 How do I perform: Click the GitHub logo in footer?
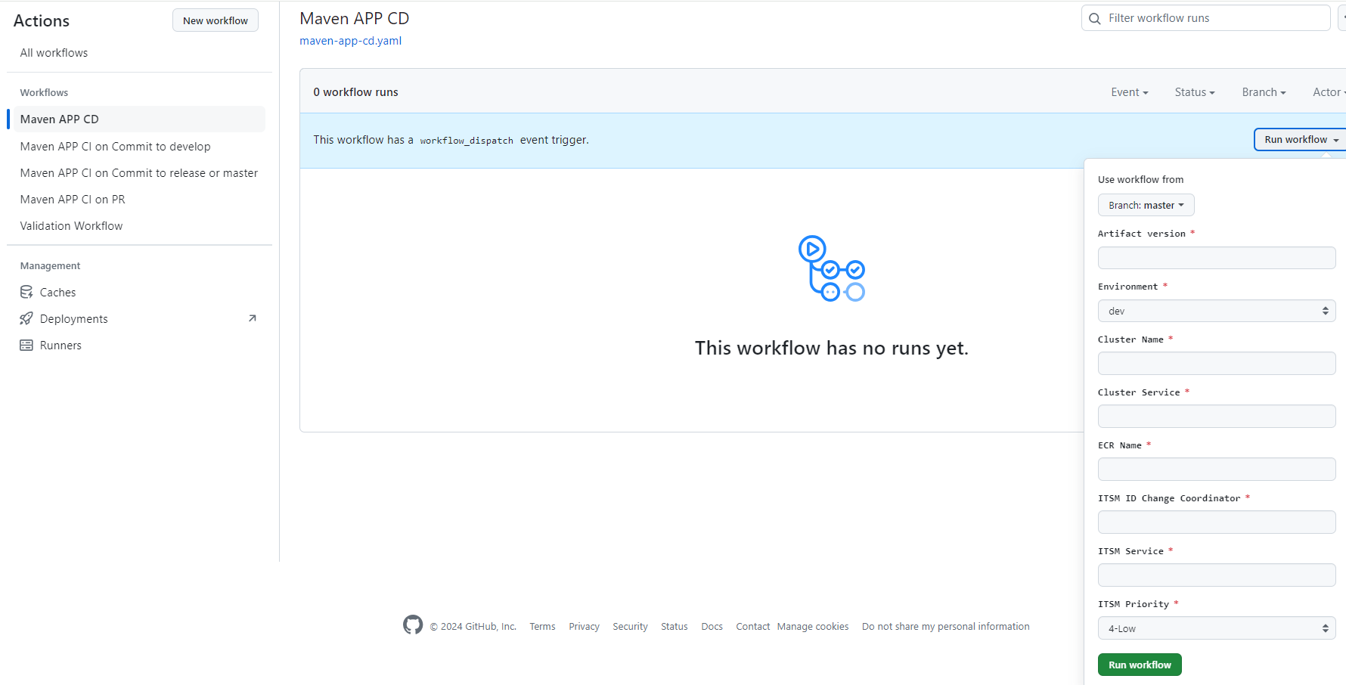(413, 625)
